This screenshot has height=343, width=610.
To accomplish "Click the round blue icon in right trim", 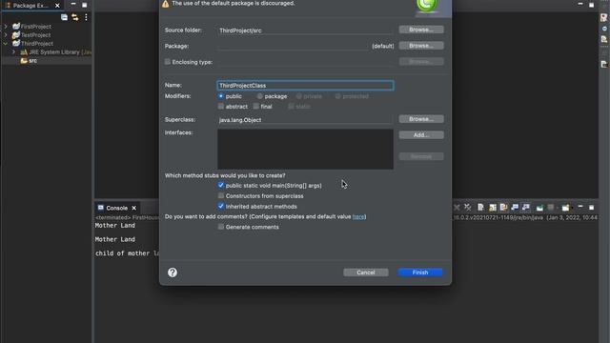I will coord(604,29).
